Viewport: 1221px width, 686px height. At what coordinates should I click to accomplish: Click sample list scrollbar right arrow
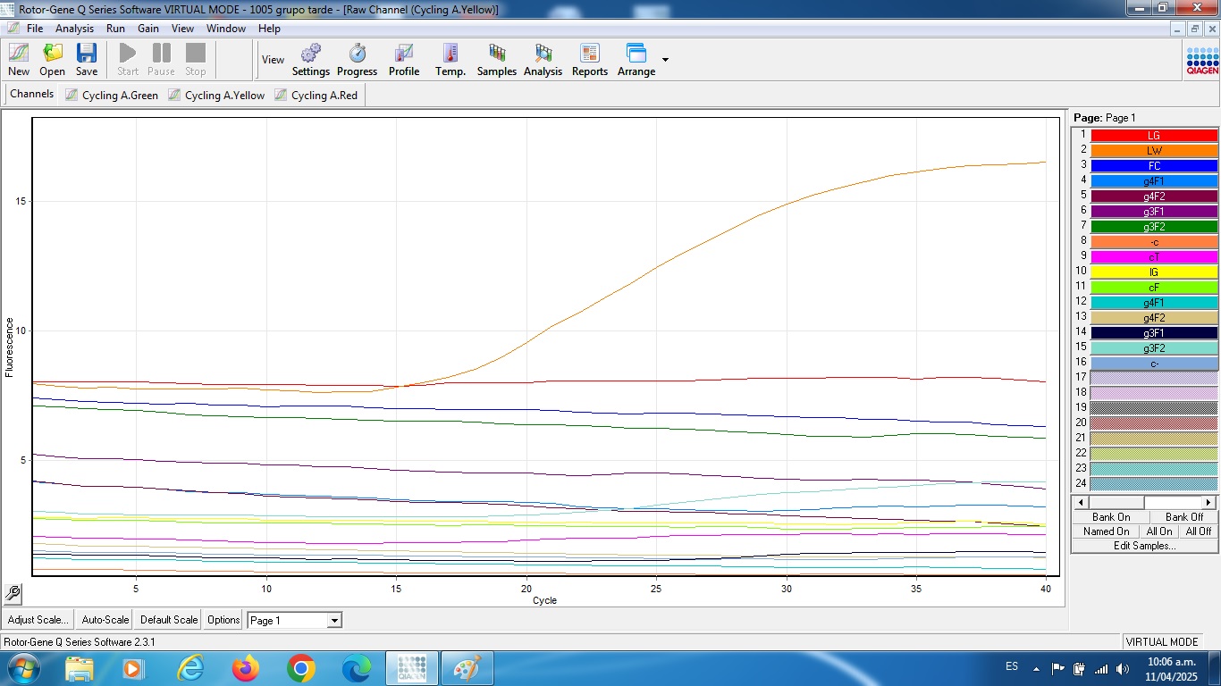[x=1210, y=503]
